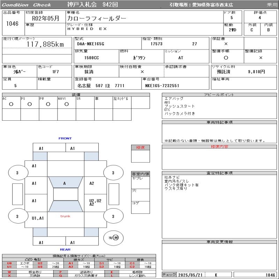
Task: Click the displacement value 1500CC
Action: pyautogui.click(x=92, y=58)
